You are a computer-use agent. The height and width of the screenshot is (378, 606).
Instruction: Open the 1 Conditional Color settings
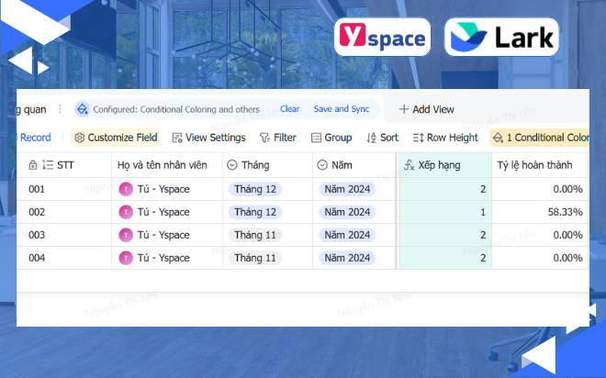point(540,138)
